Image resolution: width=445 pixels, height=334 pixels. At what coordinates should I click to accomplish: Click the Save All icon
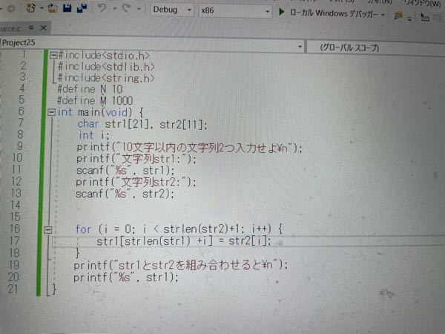(x=82, y=8)
